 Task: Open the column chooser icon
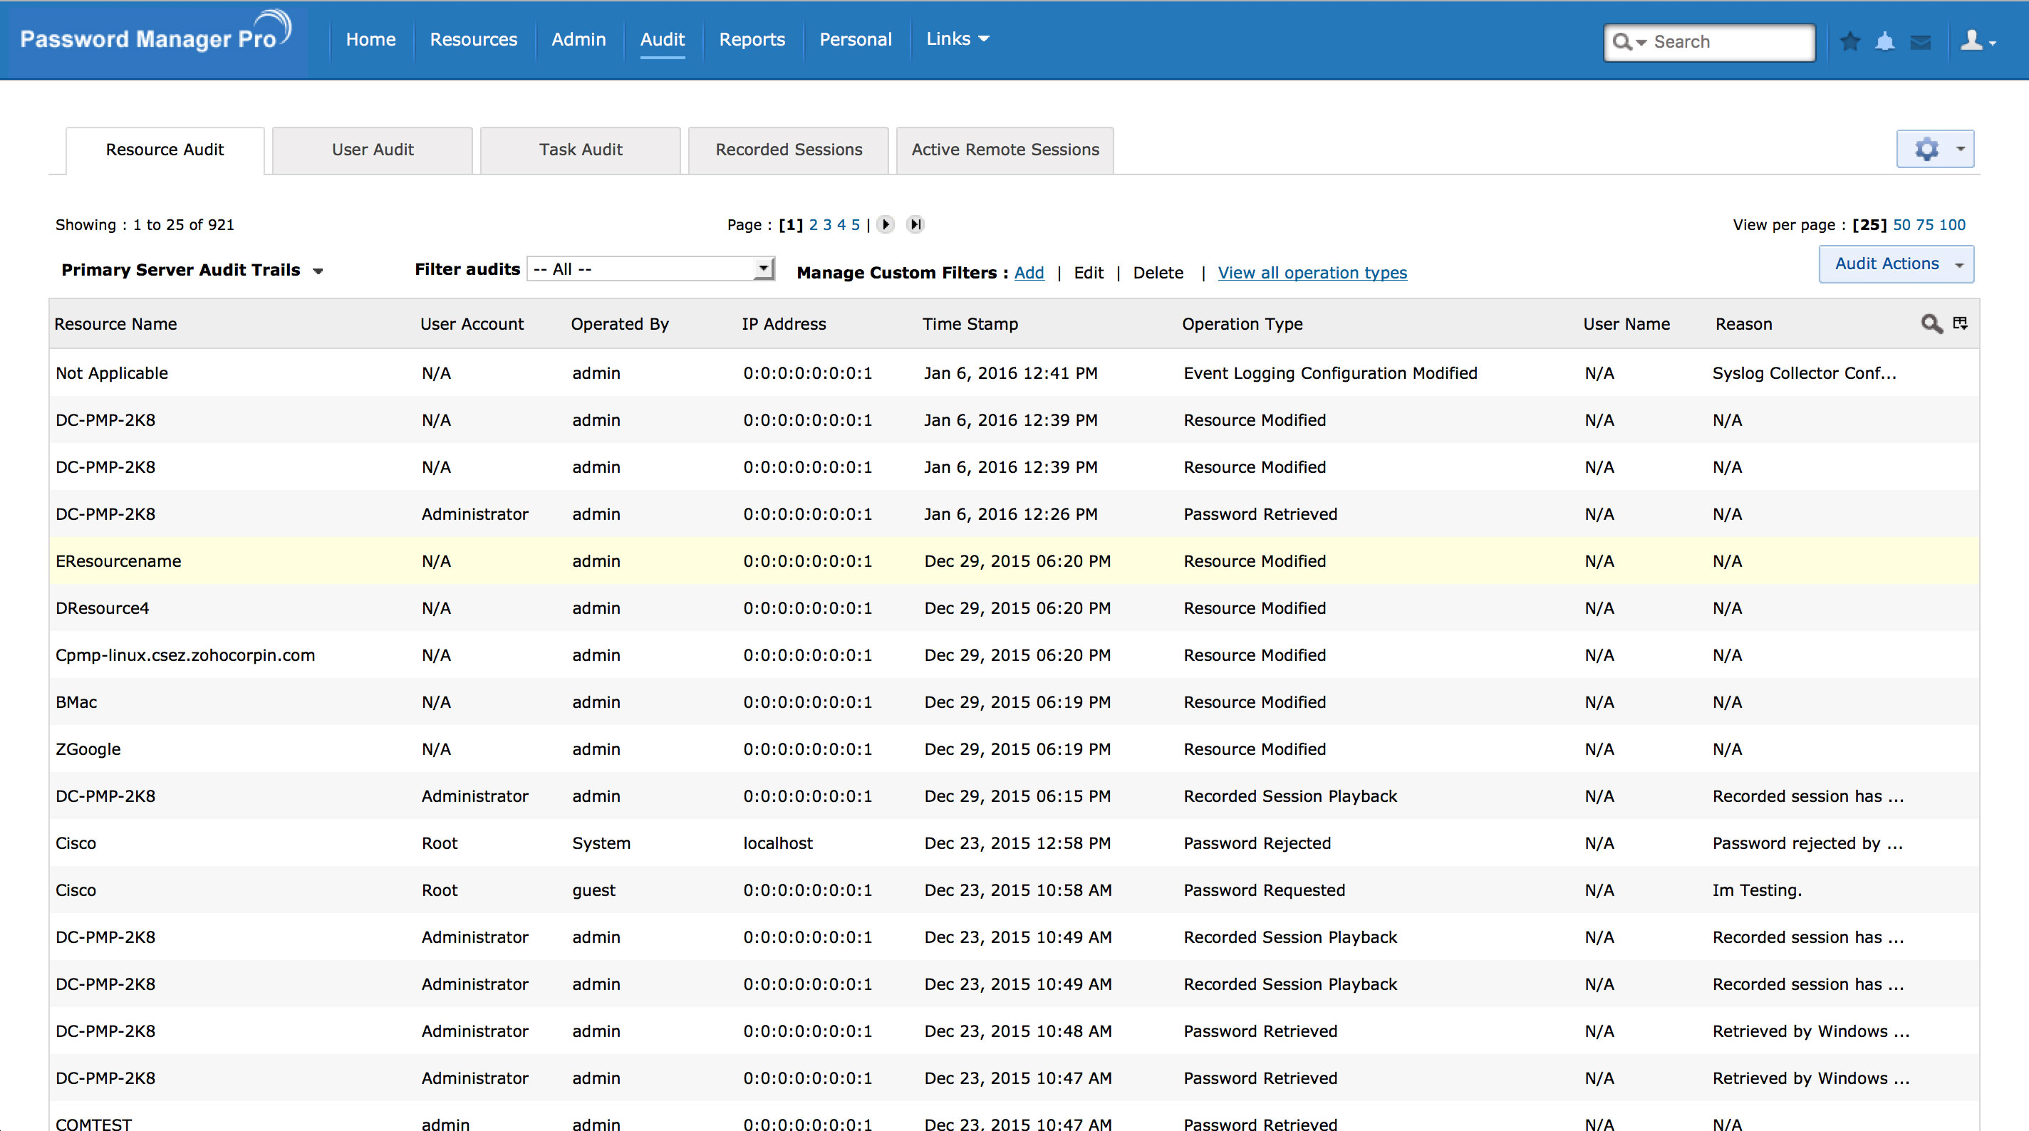point(1961,323)
